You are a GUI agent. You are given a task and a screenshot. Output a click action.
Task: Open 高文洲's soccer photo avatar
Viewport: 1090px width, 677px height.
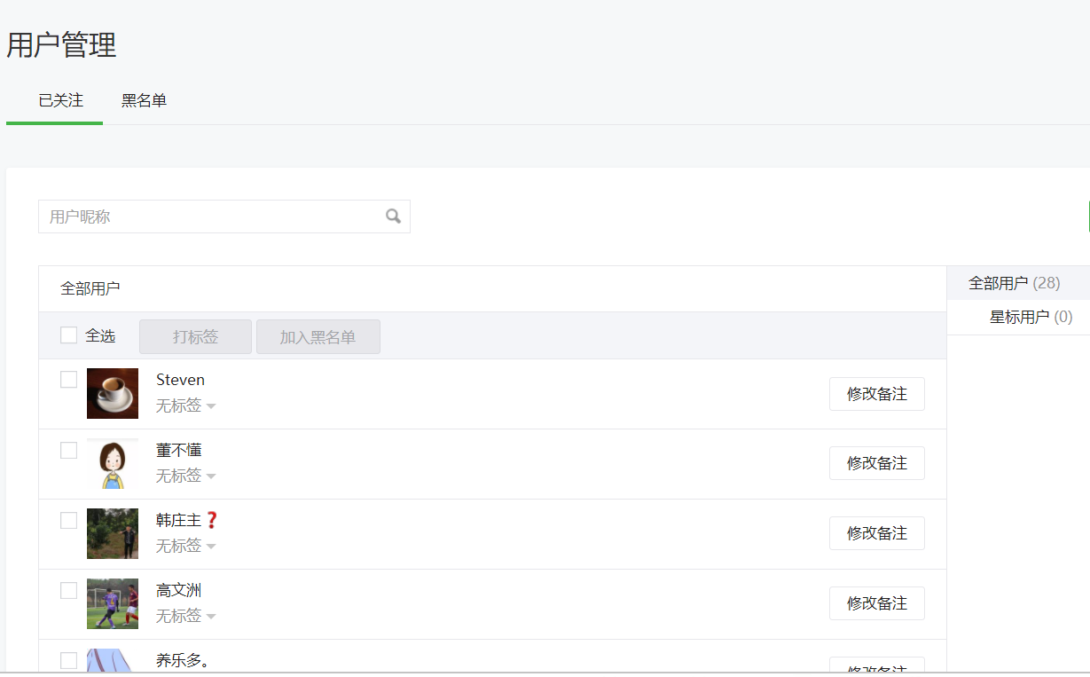(x=113, y=603)
